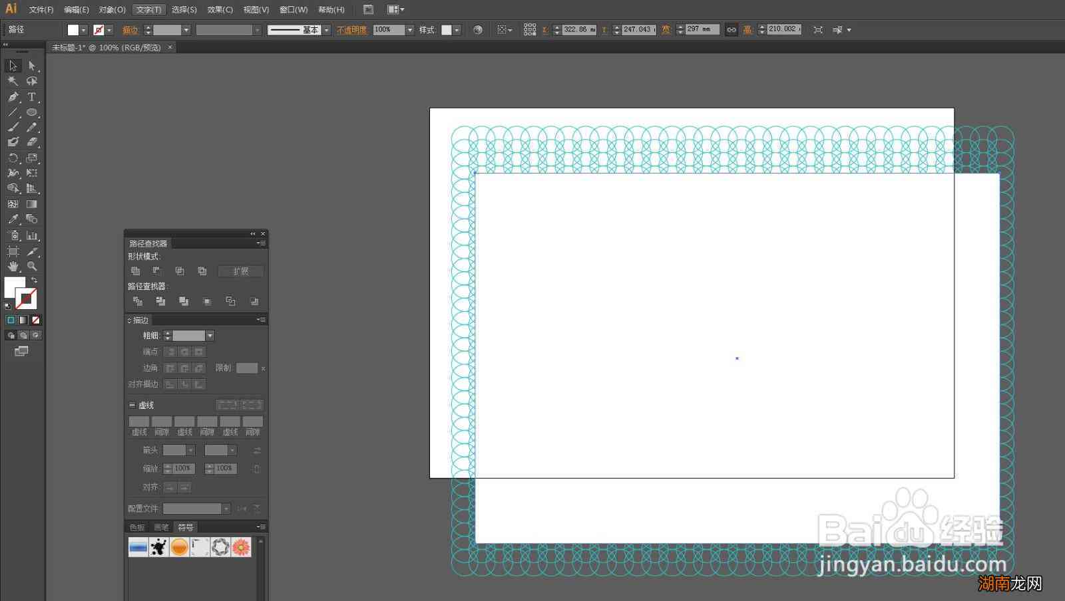Select the Column Graph tool
The height and width of the screenshot is (601, 1065).
pos(31,235)
